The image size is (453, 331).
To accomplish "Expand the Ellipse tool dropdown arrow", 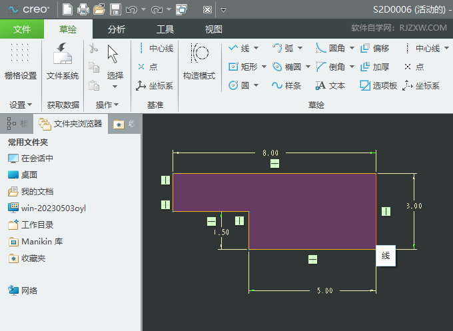I will tap(308, 67).
